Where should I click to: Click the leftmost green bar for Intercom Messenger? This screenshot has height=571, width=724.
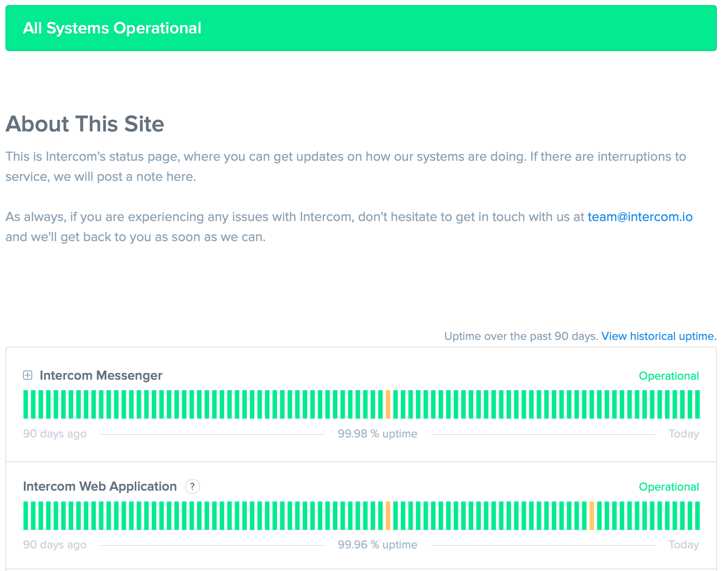click(26, 404)
